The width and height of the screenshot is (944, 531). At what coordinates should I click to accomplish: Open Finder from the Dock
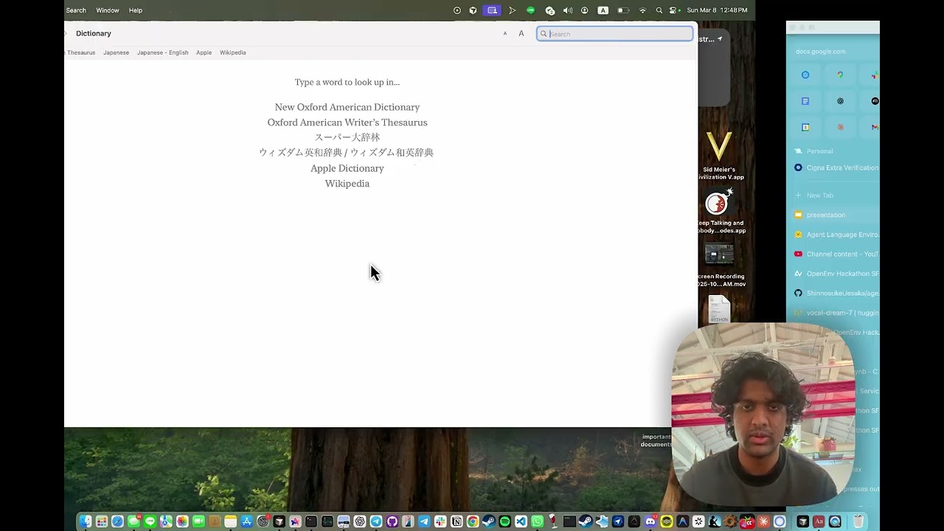[86, 521]
